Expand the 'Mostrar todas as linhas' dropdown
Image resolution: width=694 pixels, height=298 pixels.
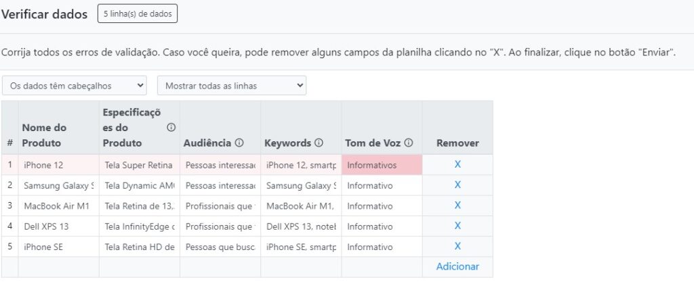click(232, 86)
